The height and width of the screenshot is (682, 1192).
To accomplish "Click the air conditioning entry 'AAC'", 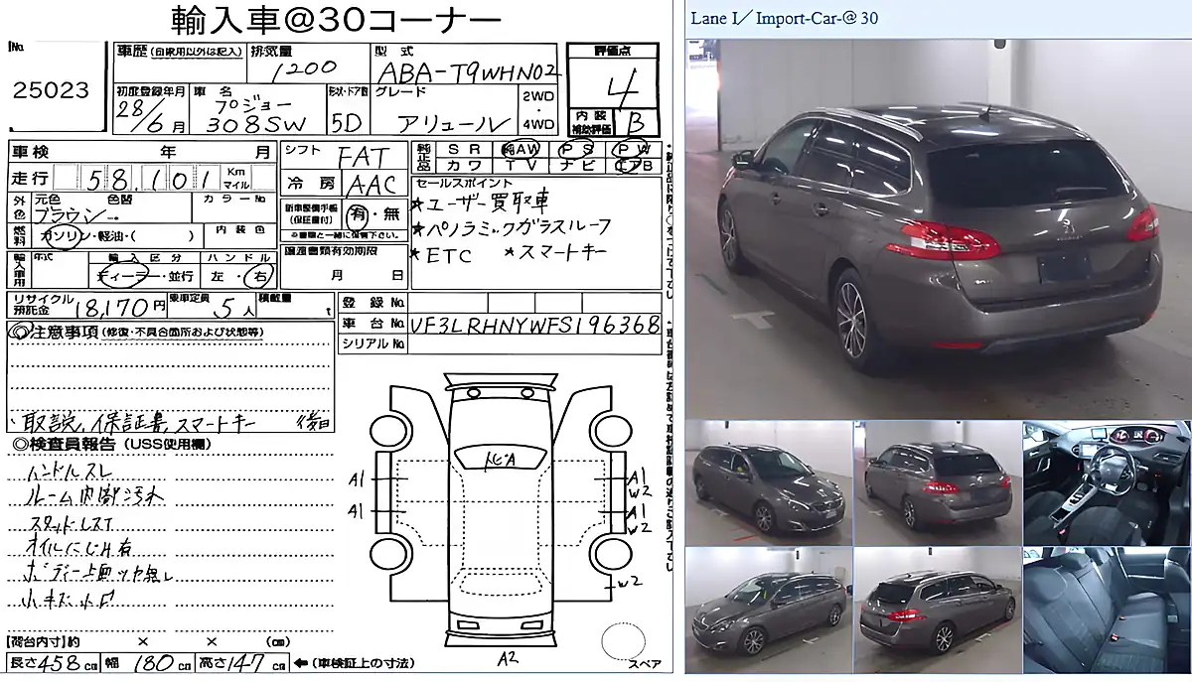I will tap(372, 185).
